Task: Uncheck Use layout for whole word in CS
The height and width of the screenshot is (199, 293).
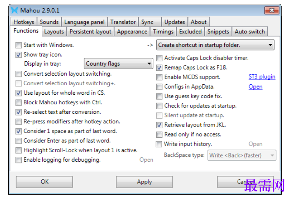Action: pos(18,93)
